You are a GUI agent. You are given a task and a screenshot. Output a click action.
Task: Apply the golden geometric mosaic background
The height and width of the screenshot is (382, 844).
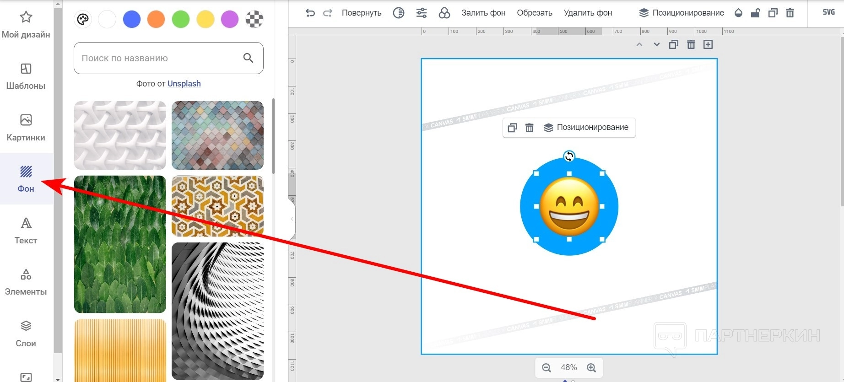pyautogui.click(x=217, y=206)
